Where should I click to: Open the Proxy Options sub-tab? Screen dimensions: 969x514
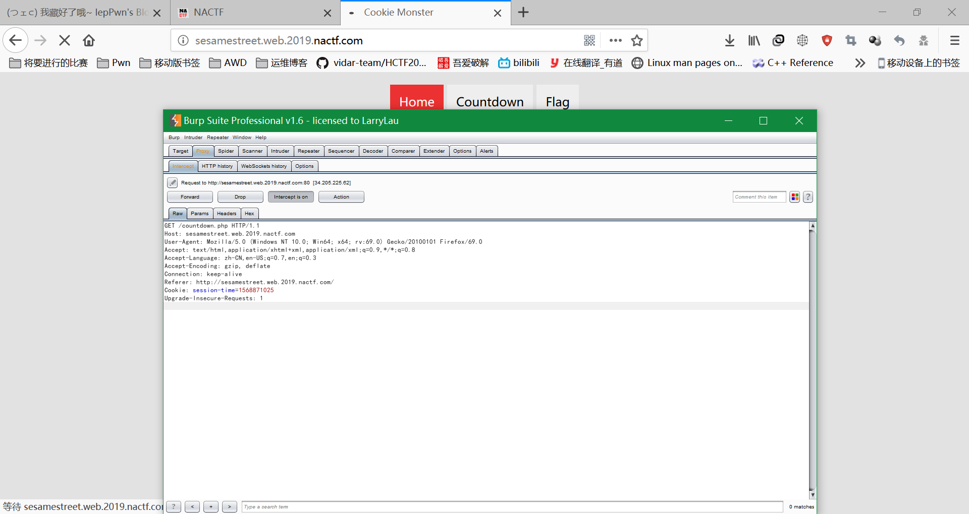pyautogui.click(x=304, y=166)
